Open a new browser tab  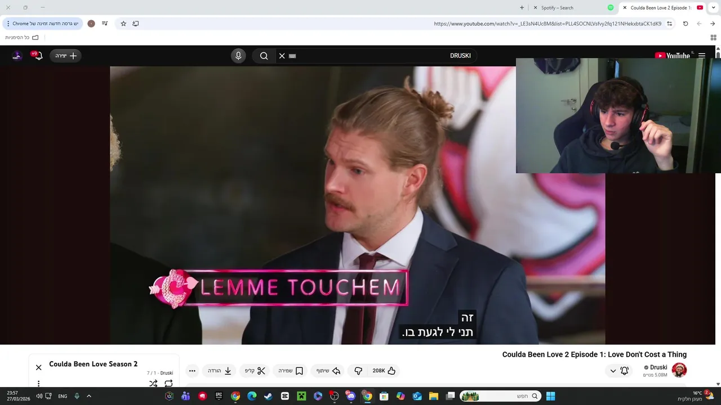522,8
